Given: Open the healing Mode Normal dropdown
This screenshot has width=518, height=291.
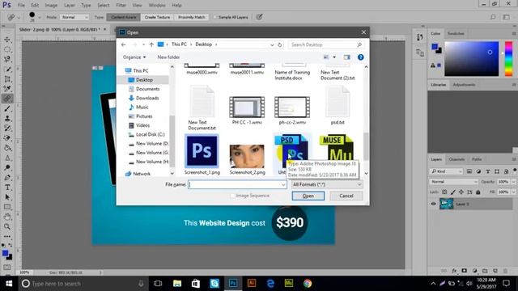Looking at the screenshot, I should coord(74,17).
